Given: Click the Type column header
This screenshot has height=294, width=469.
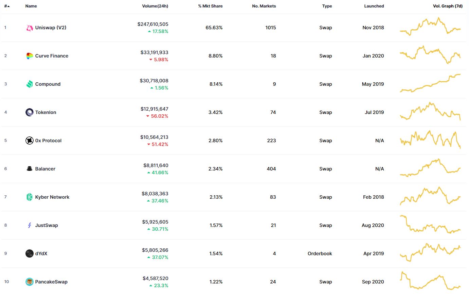Looking at the screenshot, I should tap(327, 6).
